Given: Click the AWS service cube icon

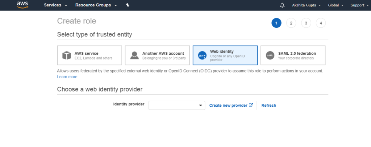Looking at the screenshot, I should click(67, 55).
